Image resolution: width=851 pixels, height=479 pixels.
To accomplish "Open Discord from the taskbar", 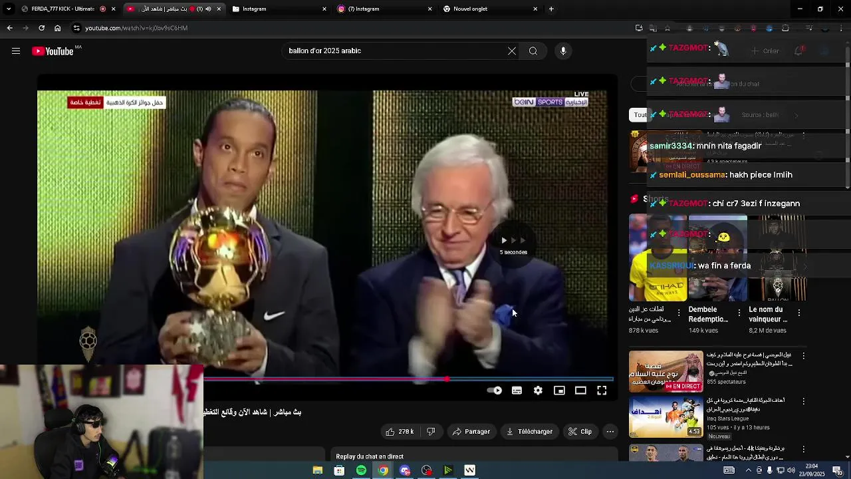I will [405, 470].
